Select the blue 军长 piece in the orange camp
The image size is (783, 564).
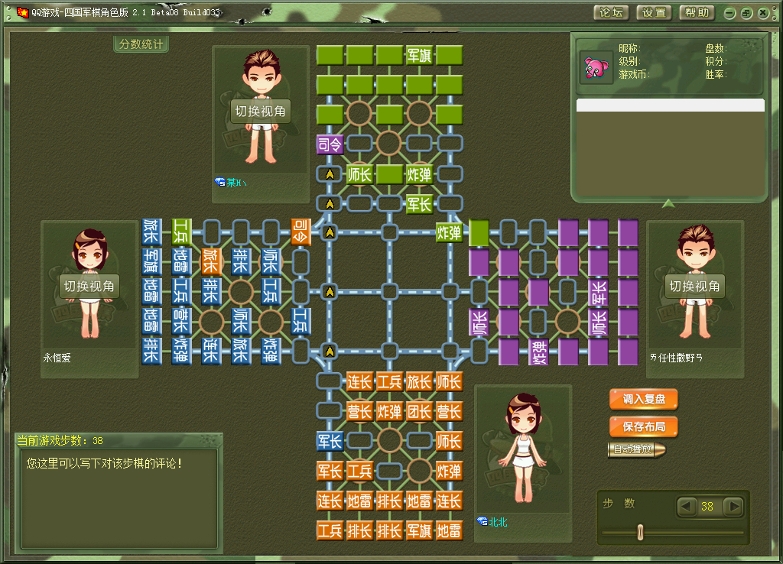point(330,441)
